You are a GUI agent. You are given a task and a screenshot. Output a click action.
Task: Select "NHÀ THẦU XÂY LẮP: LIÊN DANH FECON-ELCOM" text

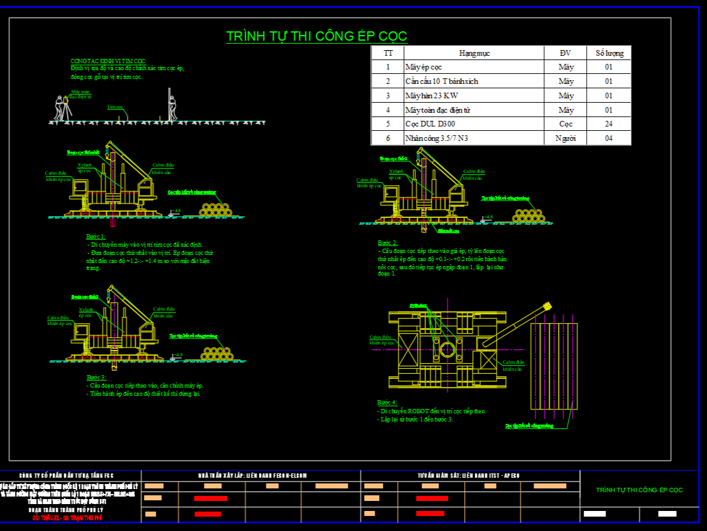[253, 475]
